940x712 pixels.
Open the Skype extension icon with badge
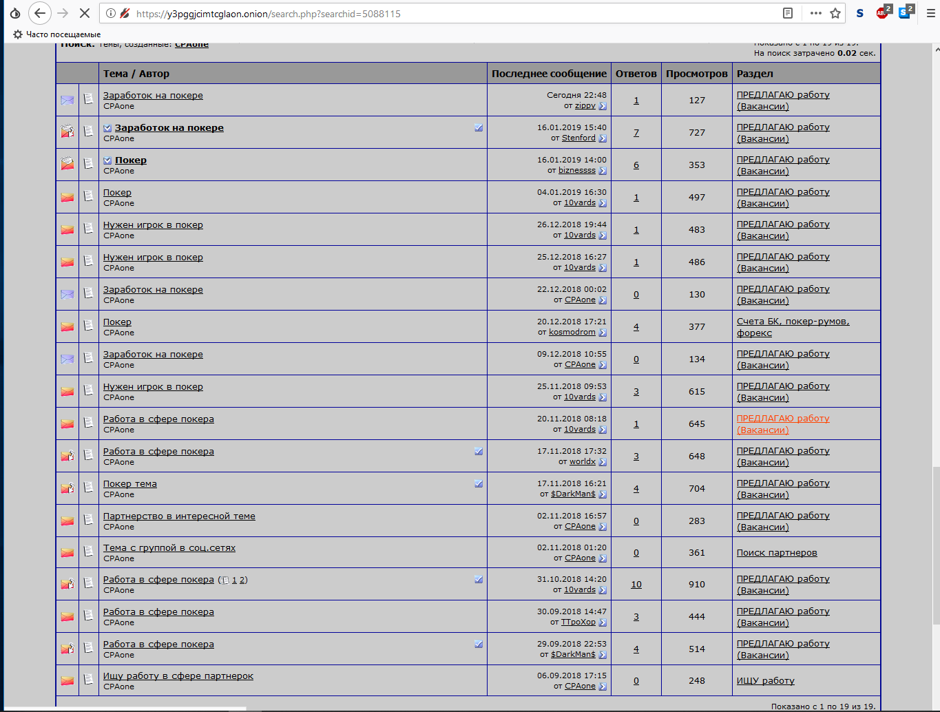pos(905,12)
